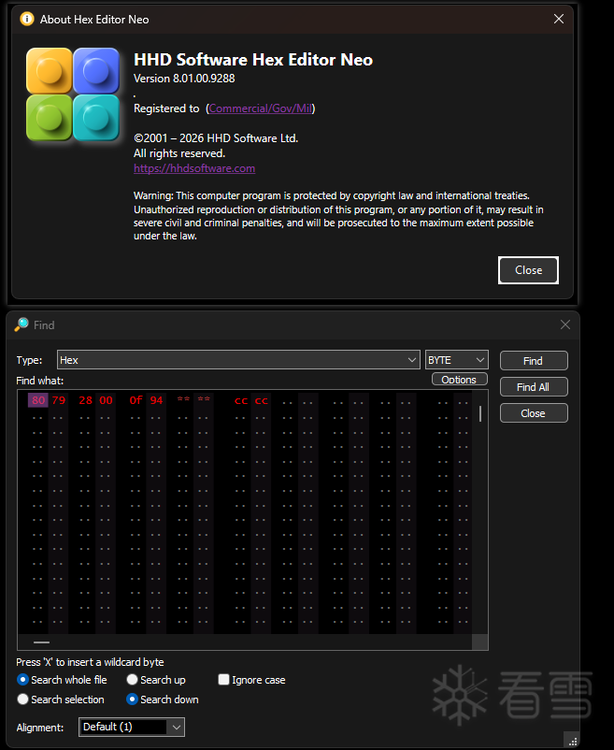The image size is (614, 750).
Task: Open the Commercial/Gov/Mil license link
Action: pyautogui.click(x=261, y=108)
